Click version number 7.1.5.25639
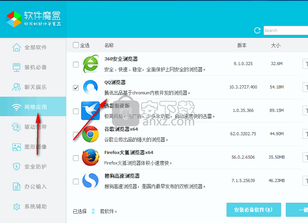 click(243, 181)
